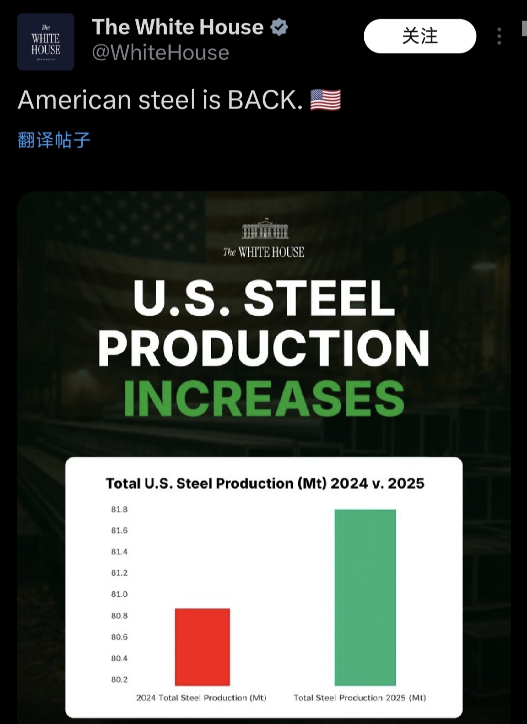Click the blue verified badge

(x=279, y=27)
